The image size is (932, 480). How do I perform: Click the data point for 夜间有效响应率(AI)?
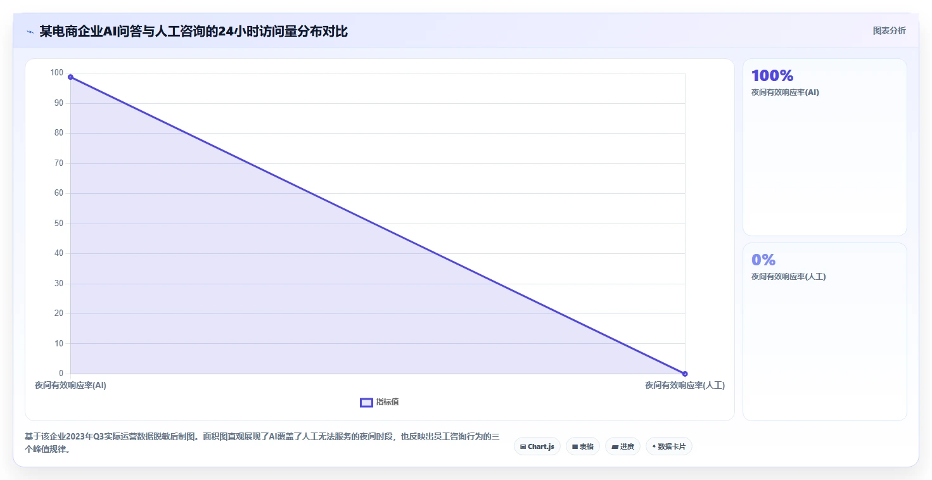[70, 77]
